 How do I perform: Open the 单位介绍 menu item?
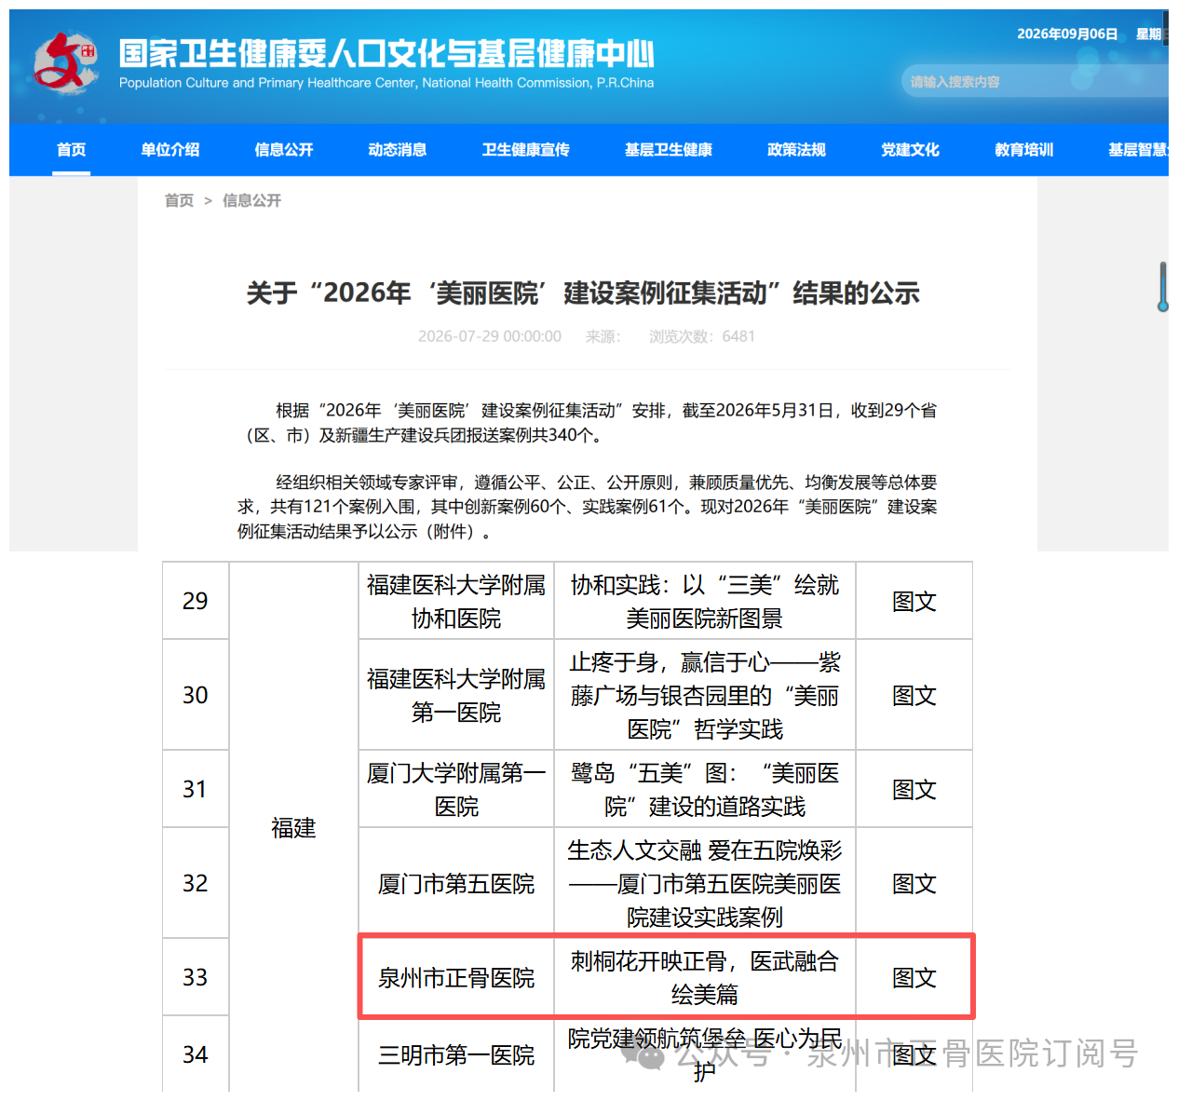point(170,150)
